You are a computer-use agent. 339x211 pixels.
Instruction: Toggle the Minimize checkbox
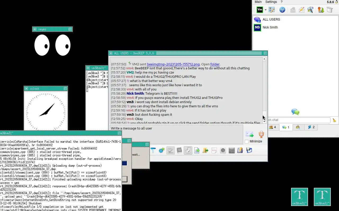click(247, 142)
